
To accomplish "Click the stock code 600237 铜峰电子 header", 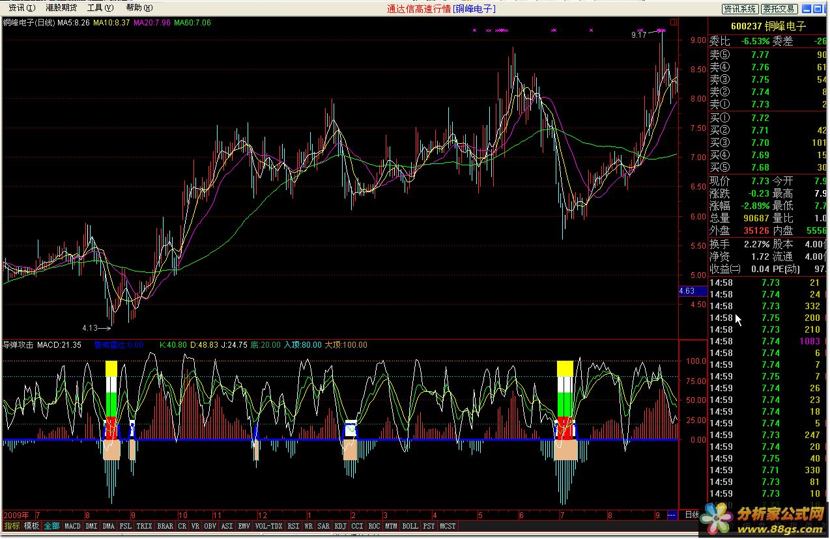I will 767,26.
